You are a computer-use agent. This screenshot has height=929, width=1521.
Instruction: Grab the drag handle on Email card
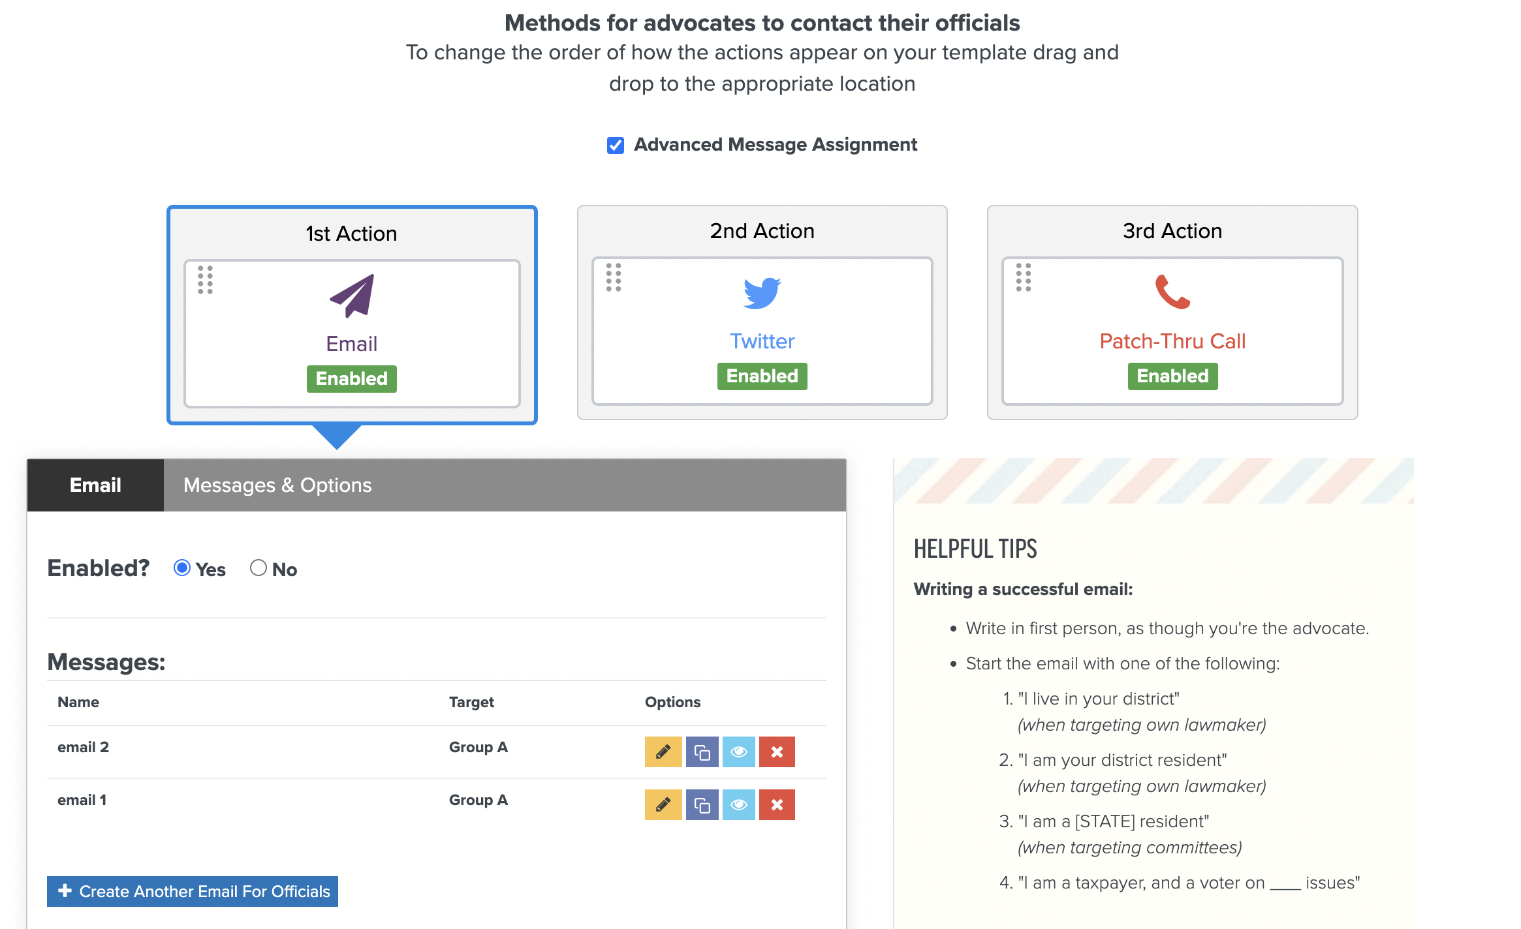coord(205,280)
